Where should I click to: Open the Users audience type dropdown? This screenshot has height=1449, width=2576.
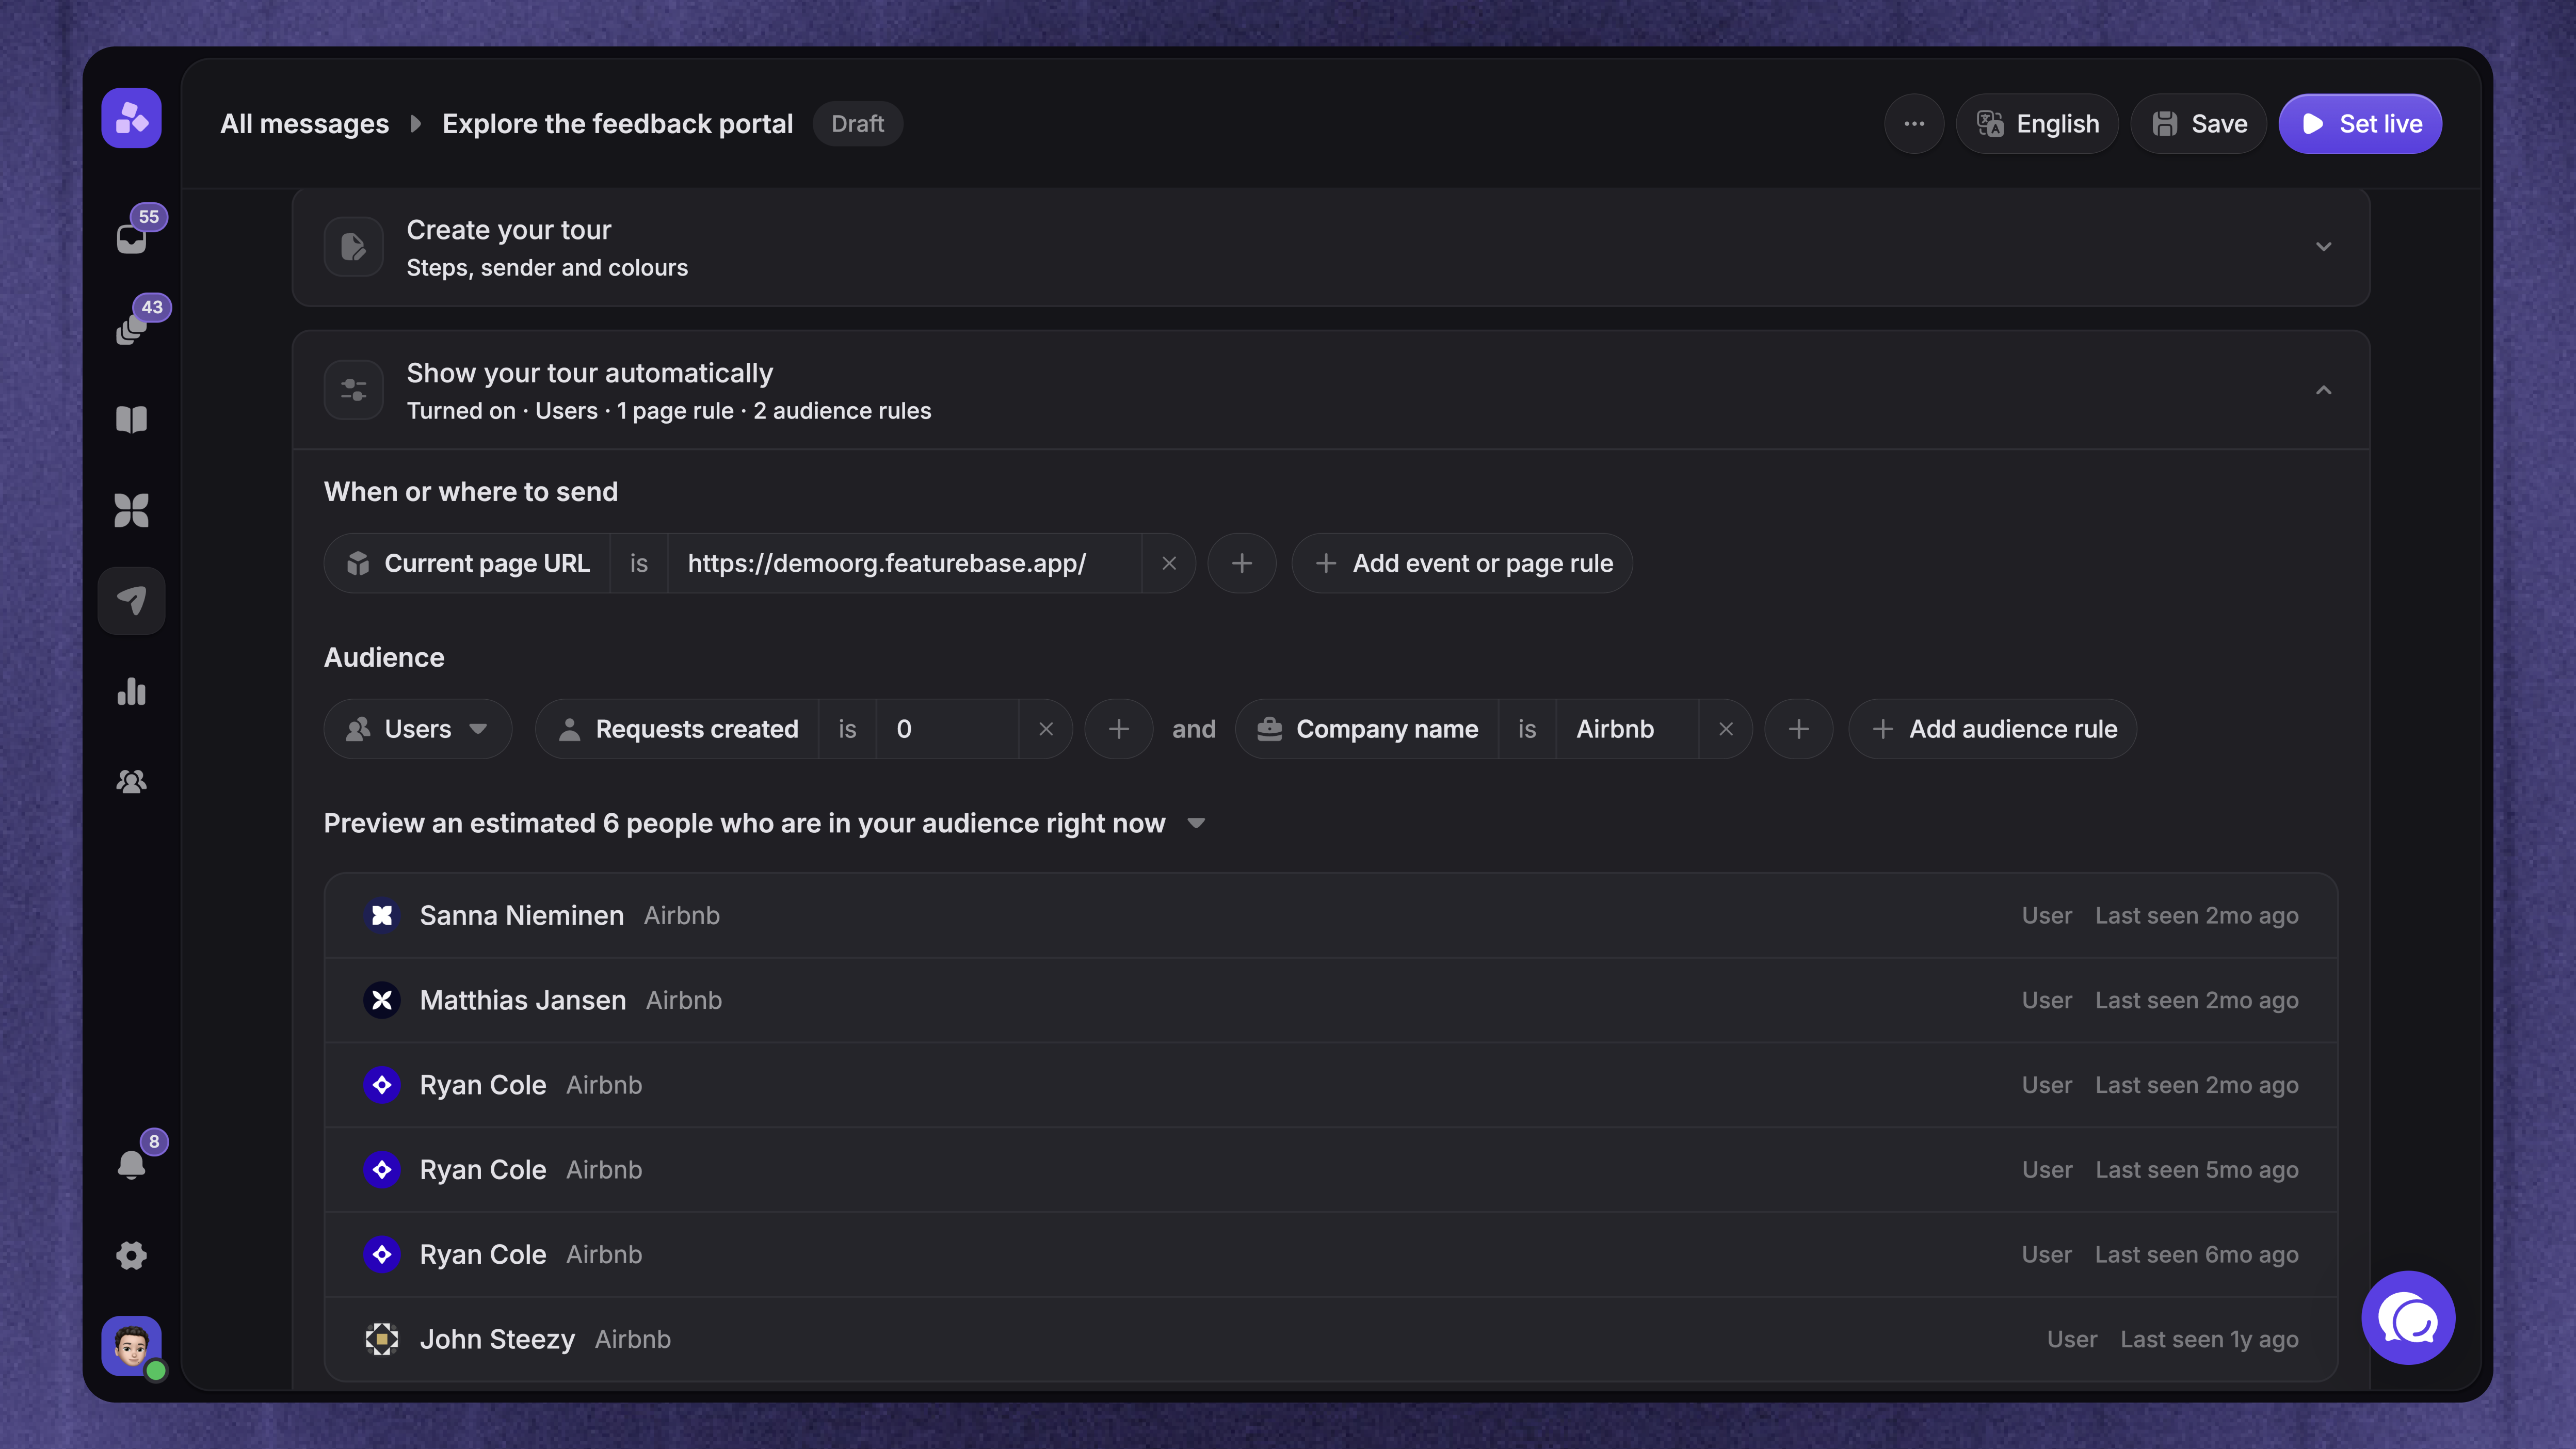418,729
